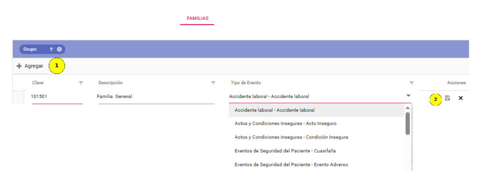Image resolution: width=488 pixels, height=196 pixels.
Task: Open the Descripción column filter icon
Action: pyautogui.click(x=213, y=83)
